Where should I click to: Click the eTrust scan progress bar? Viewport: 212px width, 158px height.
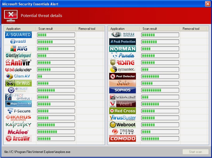point(56,90)
